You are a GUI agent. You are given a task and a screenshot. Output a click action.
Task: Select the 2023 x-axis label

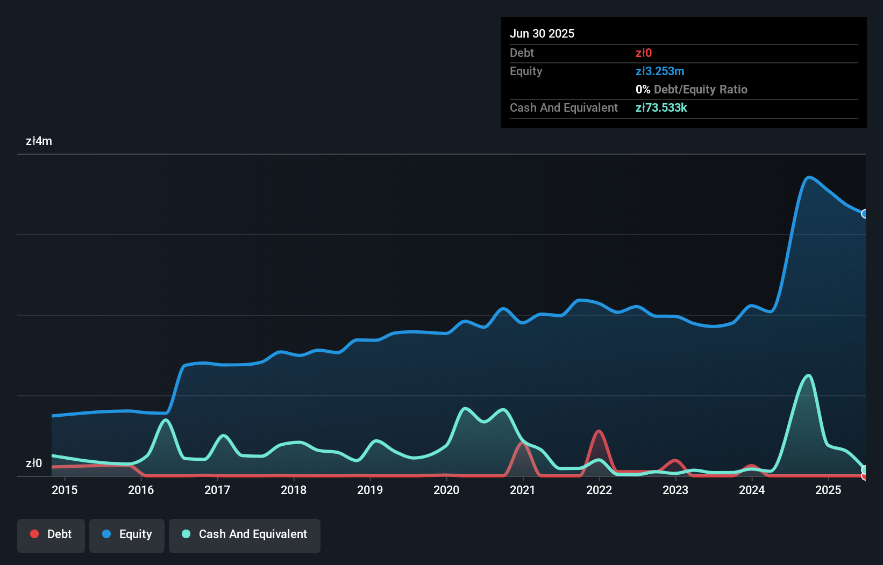675,490
